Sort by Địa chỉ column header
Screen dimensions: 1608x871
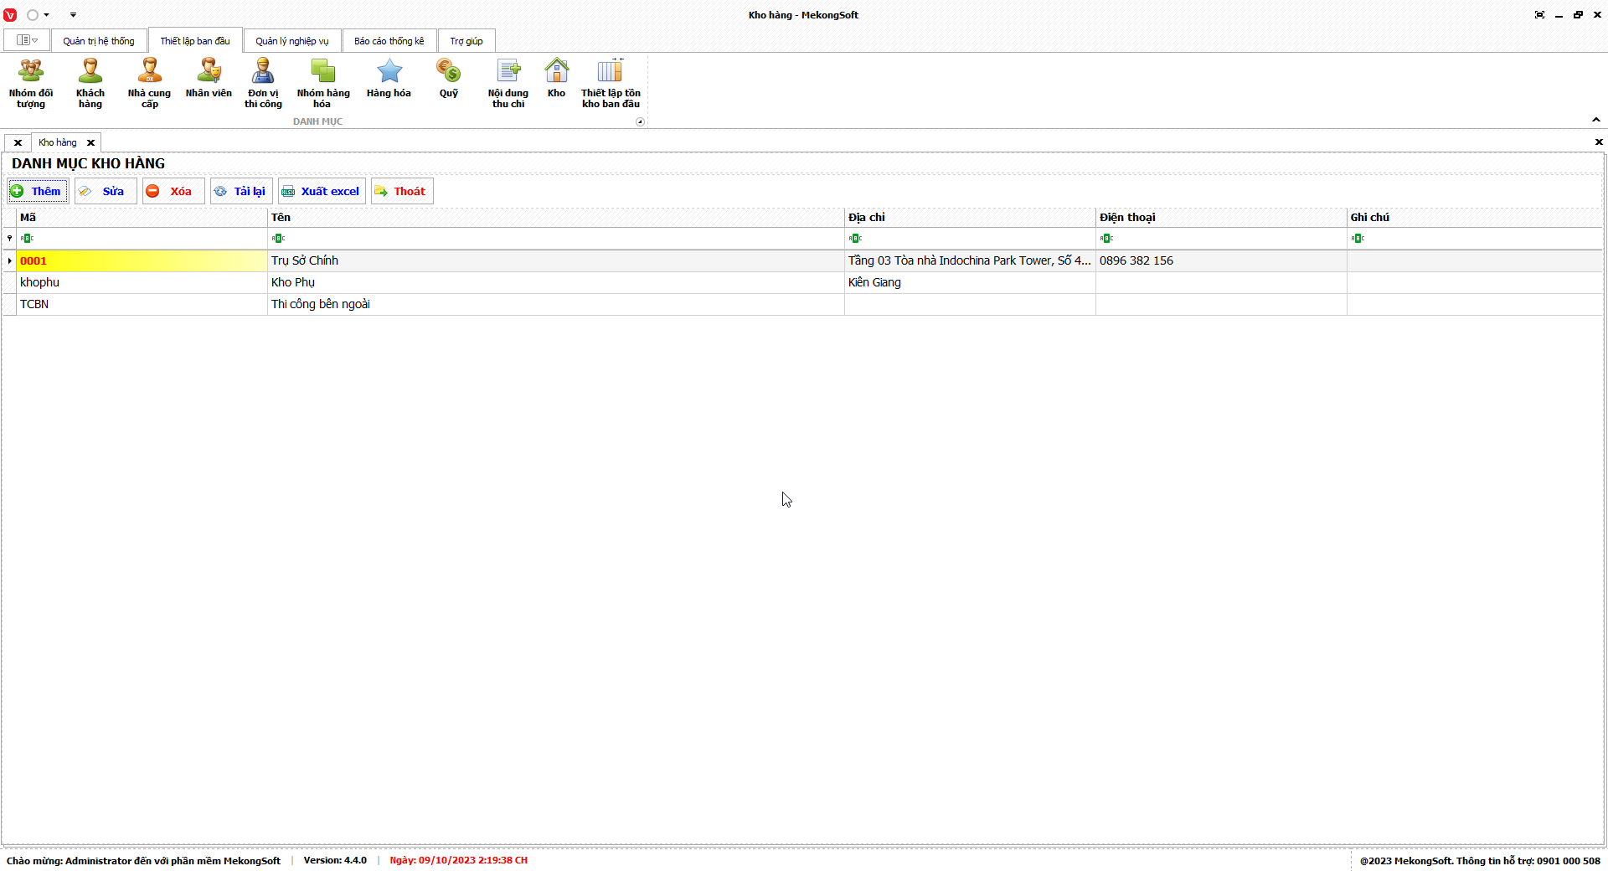(970, 217)
